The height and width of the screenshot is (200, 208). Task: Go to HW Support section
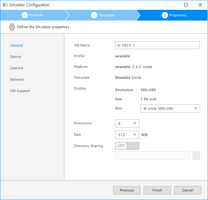coord(20,91)
